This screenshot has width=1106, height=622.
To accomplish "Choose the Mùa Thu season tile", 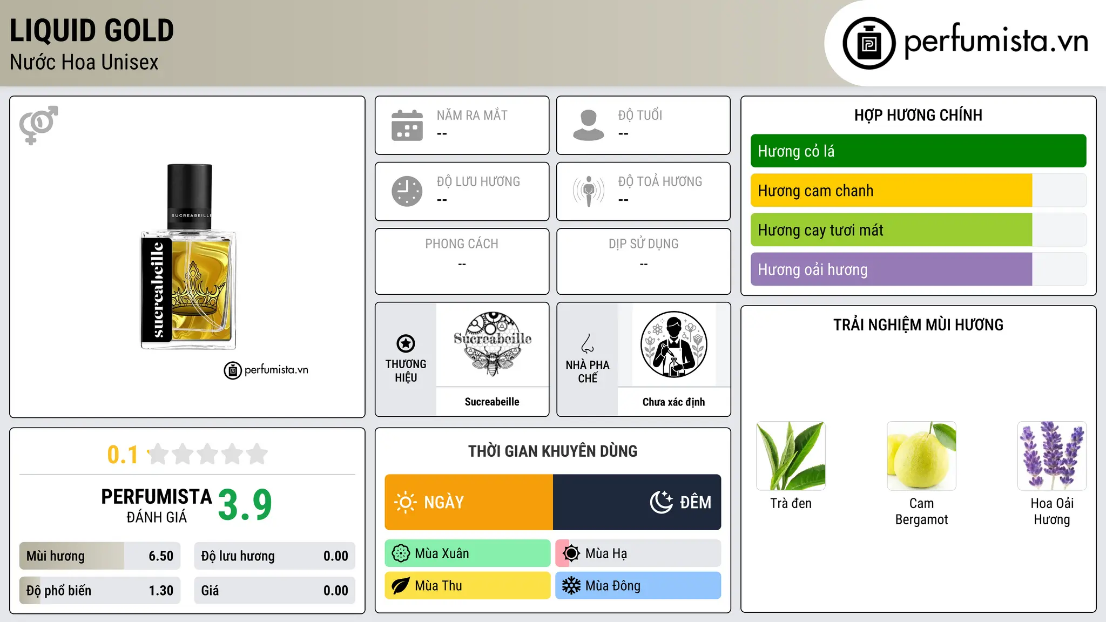I will 468,586.
